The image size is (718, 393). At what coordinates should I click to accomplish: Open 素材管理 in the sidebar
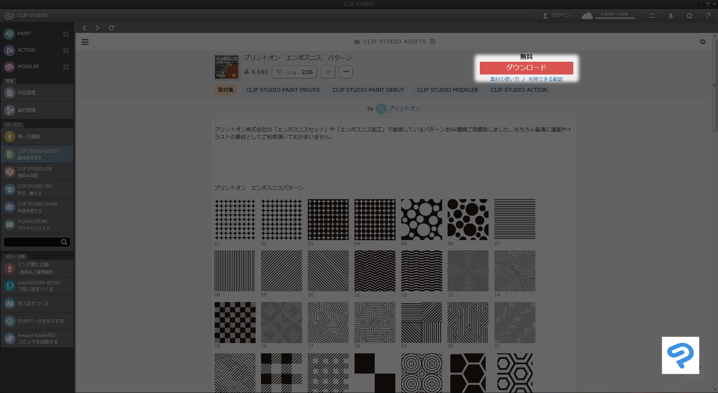tap(37, 110)
